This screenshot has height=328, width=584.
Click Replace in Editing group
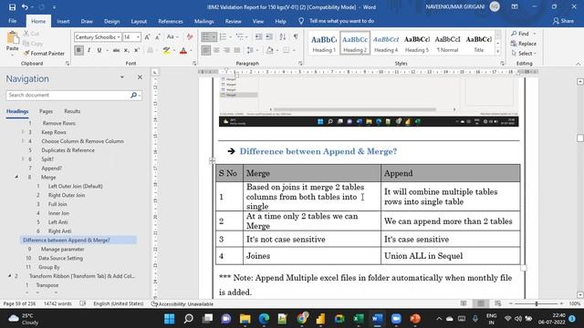524,44
